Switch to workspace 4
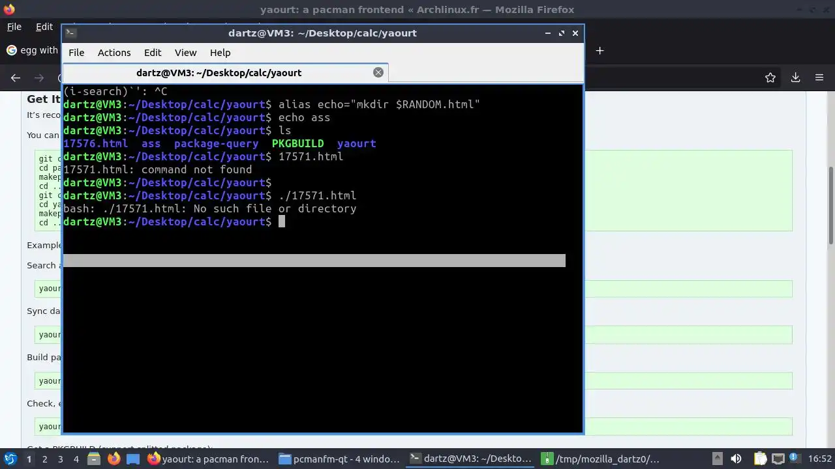 pyautogui.click(x=76, y=459)
